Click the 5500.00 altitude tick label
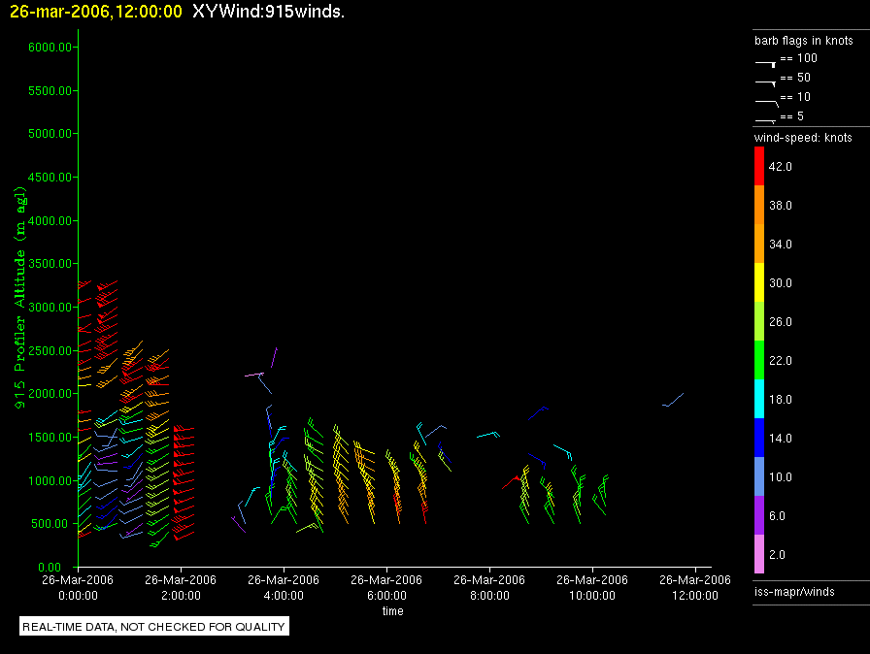The height and width of the screenshot is (654, 870). (50, 90)
